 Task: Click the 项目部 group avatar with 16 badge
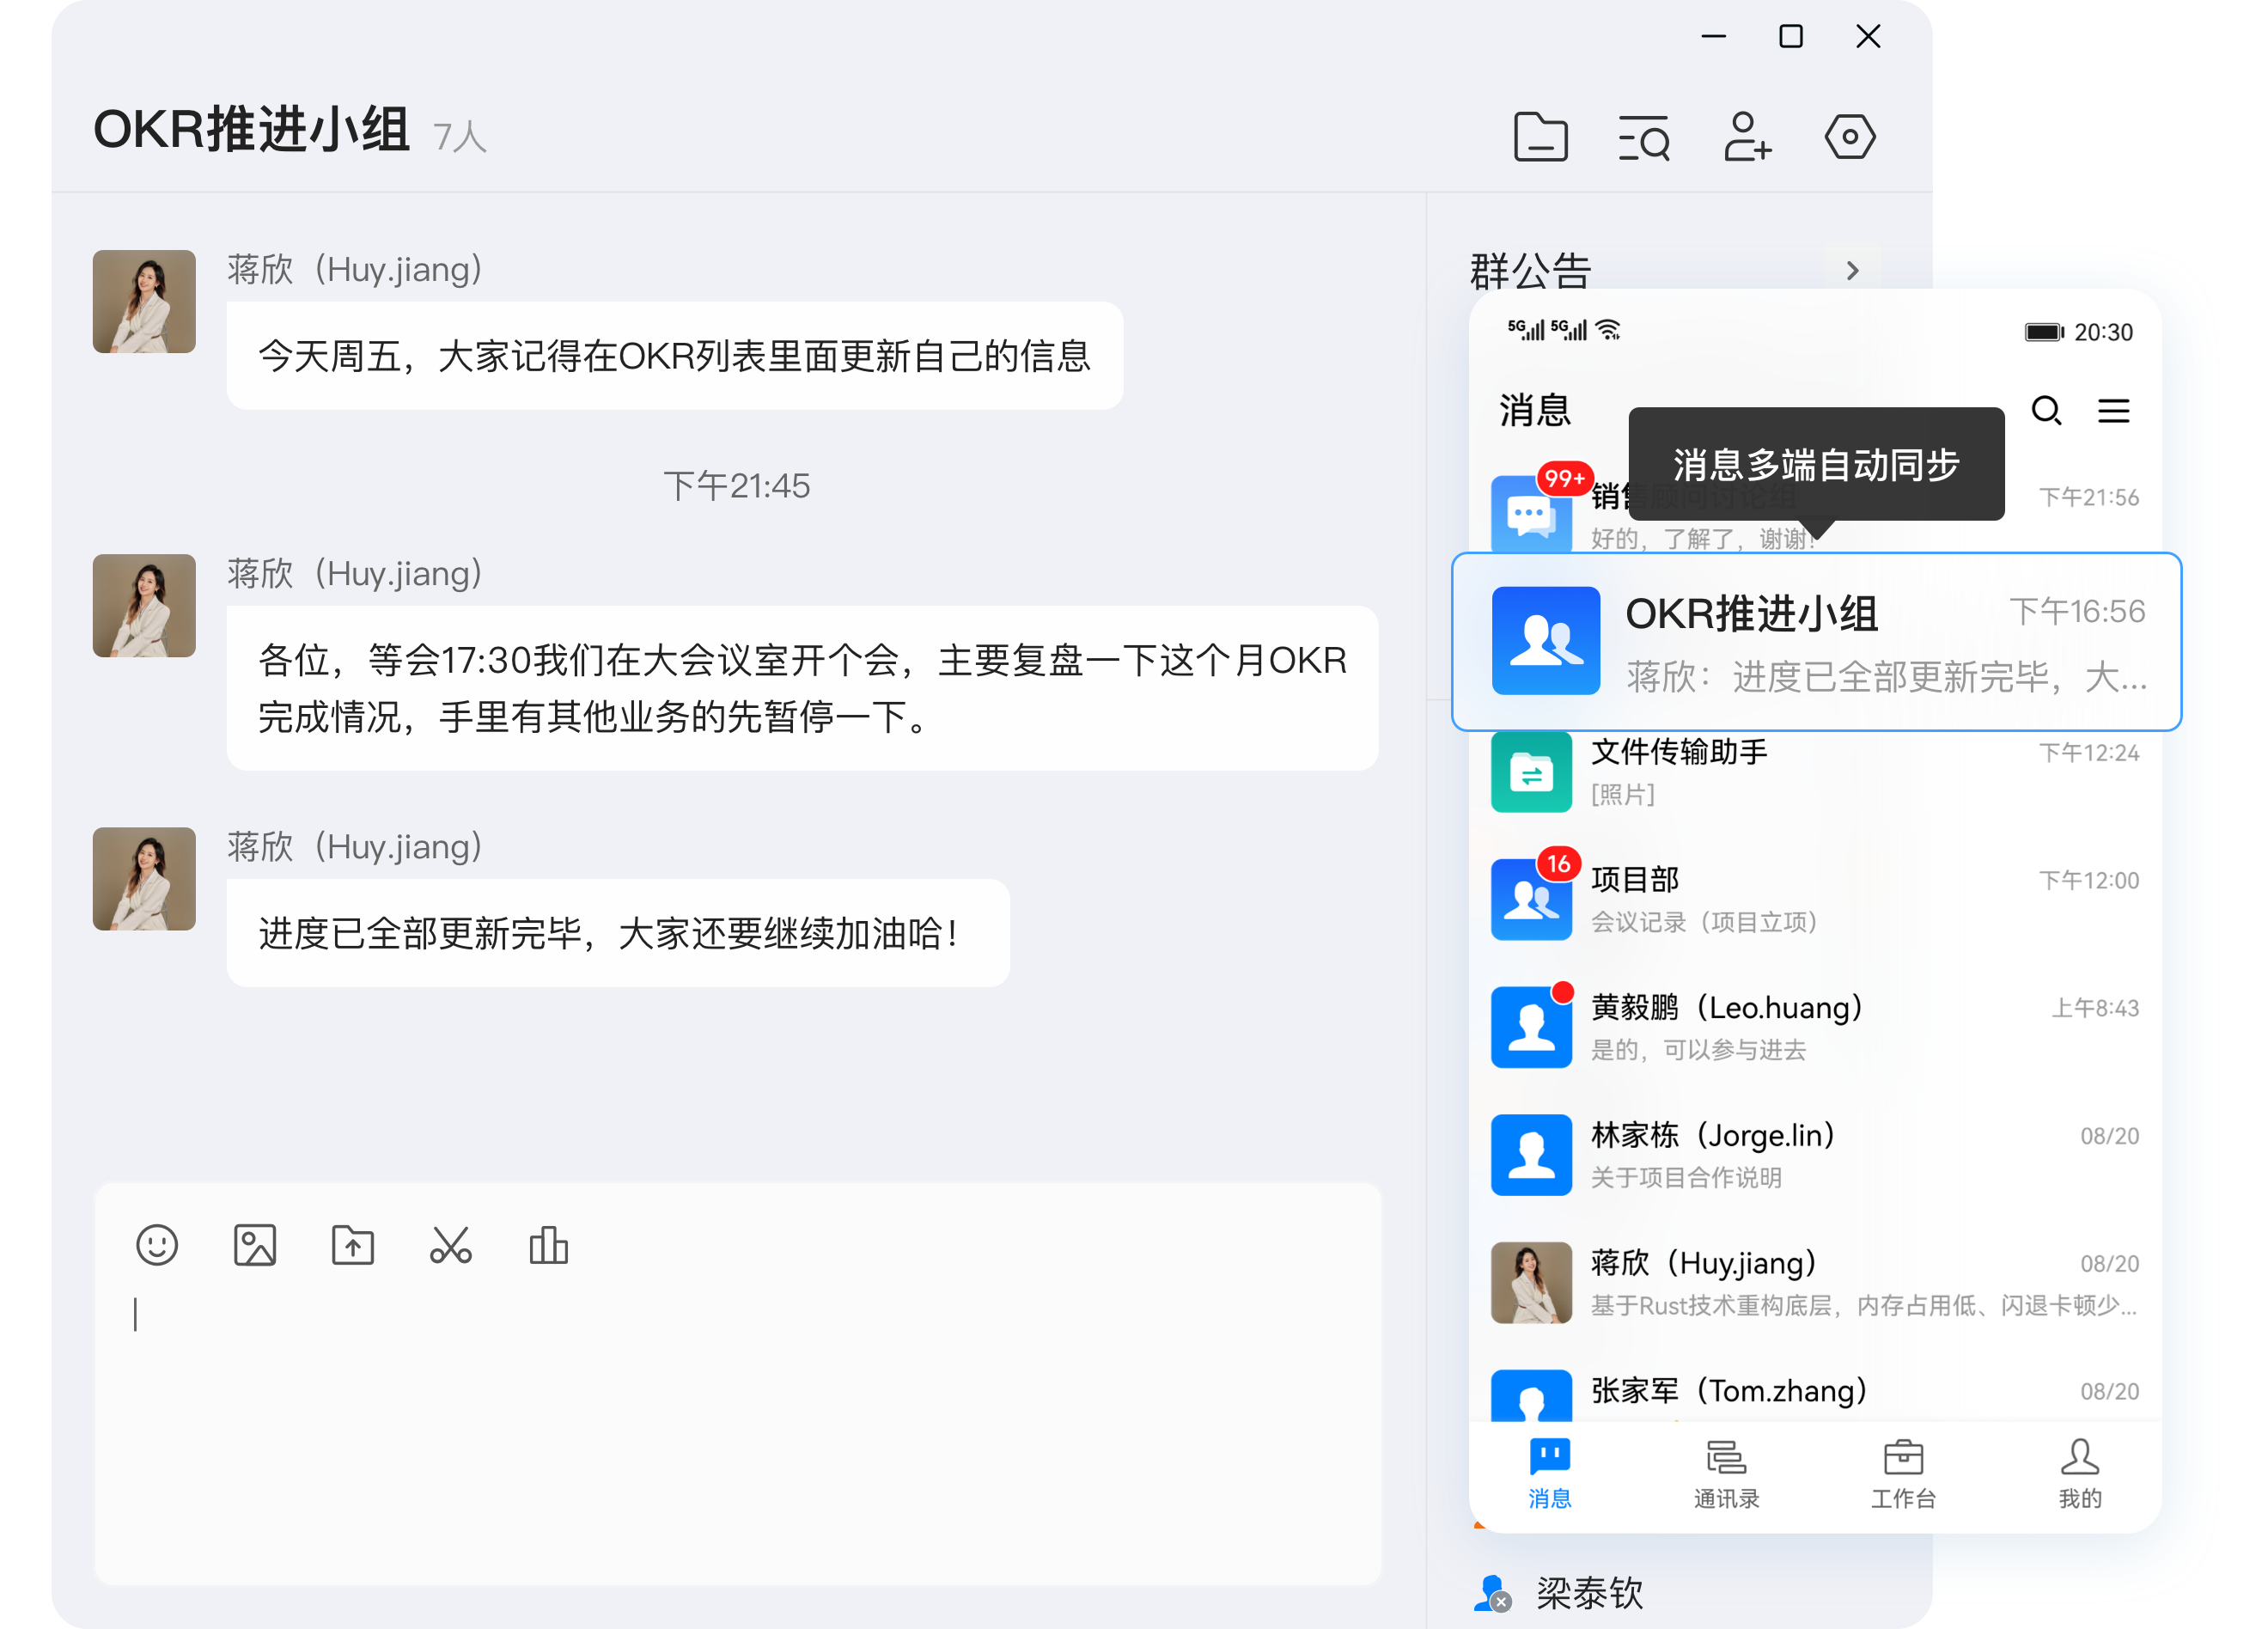point(1531,900)
